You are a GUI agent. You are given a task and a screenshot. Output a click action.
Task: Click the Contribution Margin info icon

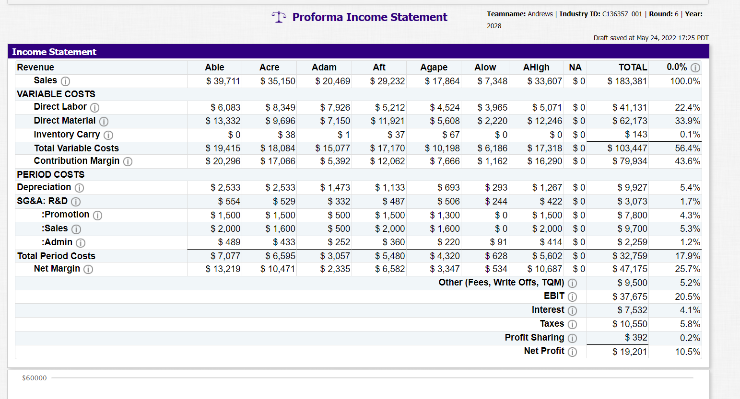[x=128, y=161]
